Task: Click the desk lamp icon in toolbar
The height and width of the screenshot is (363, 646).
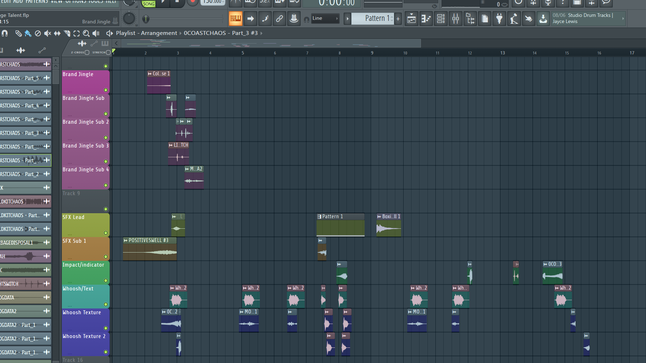Action: (514, 19)
